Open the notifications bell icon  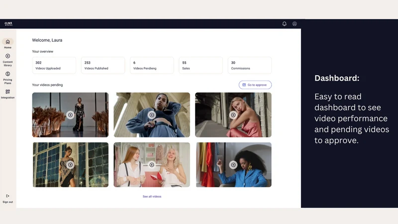click(x=284, y=23)
